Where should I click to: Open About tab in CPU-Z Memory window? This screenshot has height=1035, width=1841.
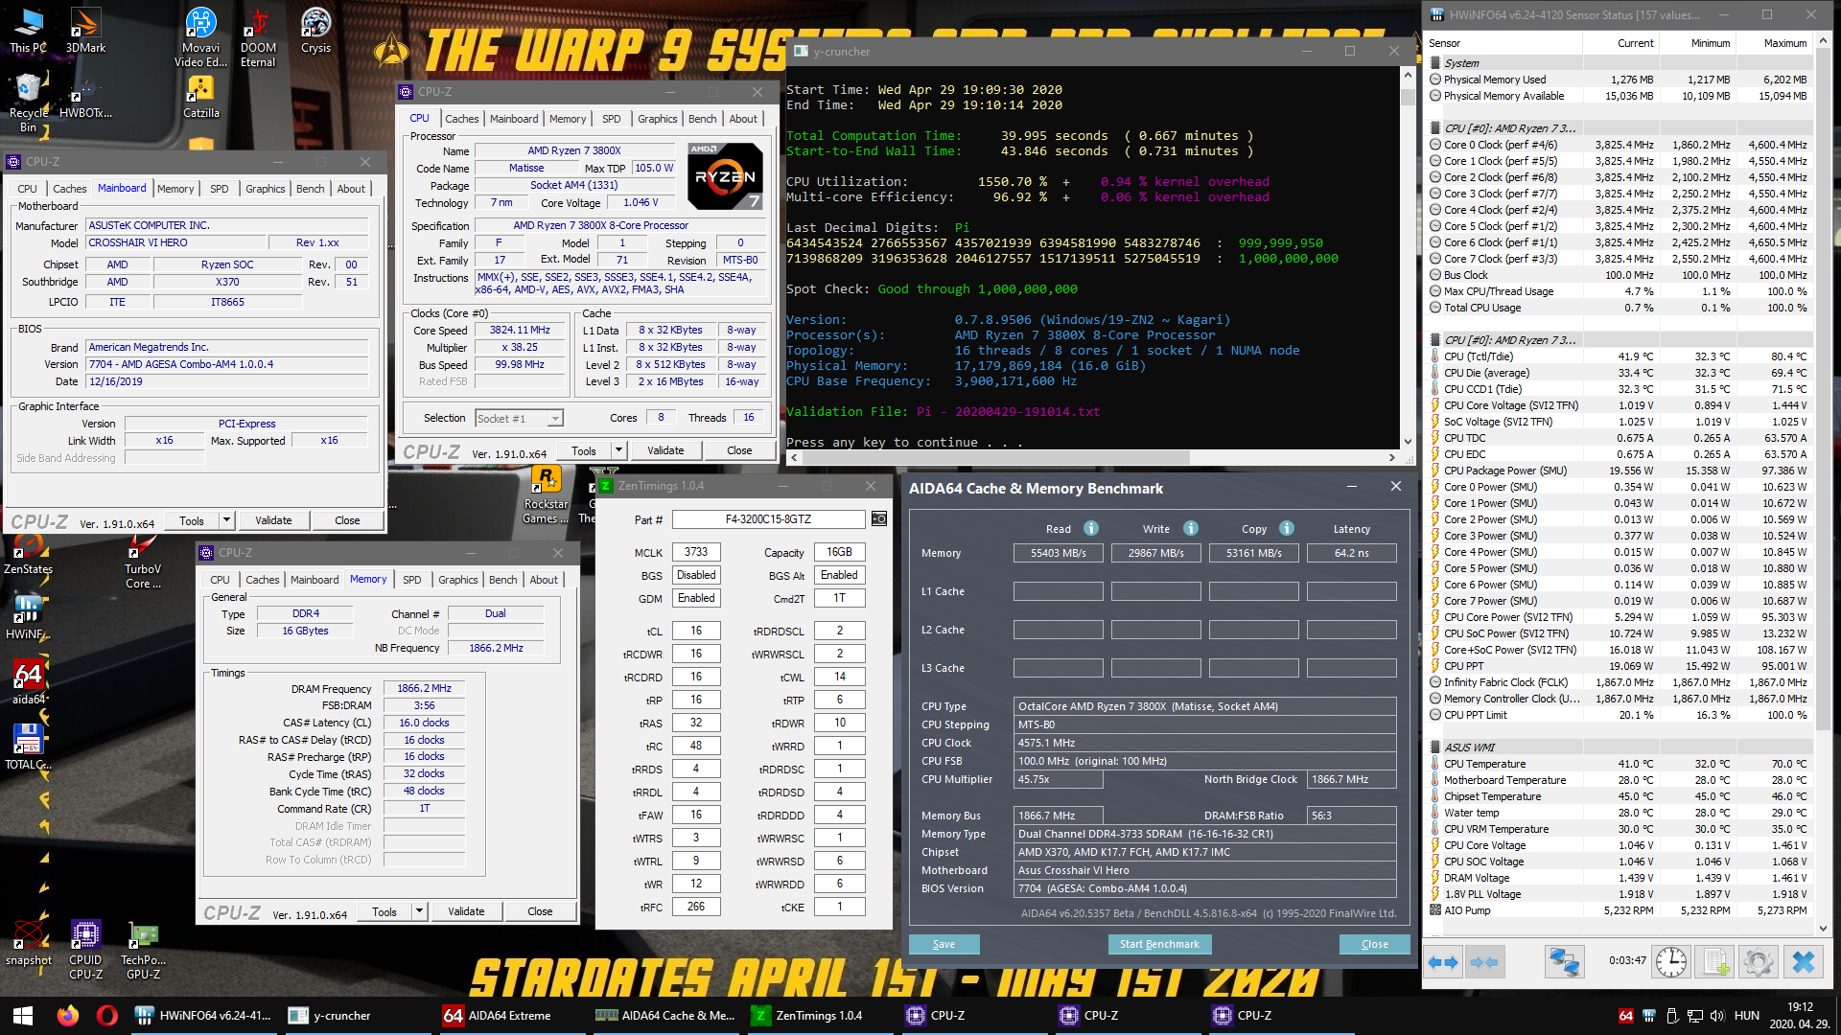544,580
